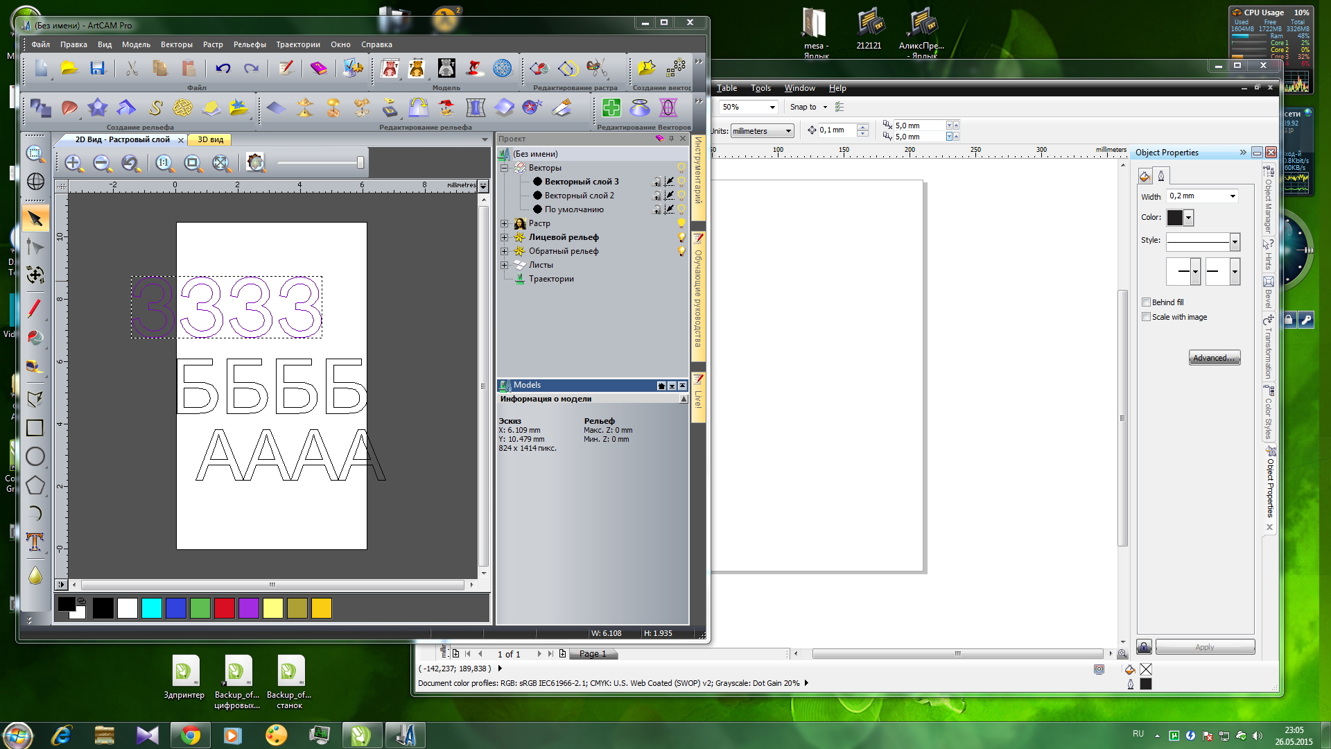Select the ellipse drawing tool

tap(35, 456)
